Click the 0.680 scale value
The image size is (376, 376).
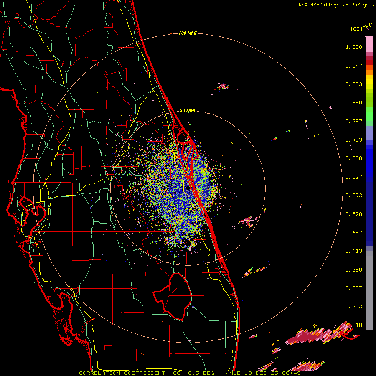point(354,158)
